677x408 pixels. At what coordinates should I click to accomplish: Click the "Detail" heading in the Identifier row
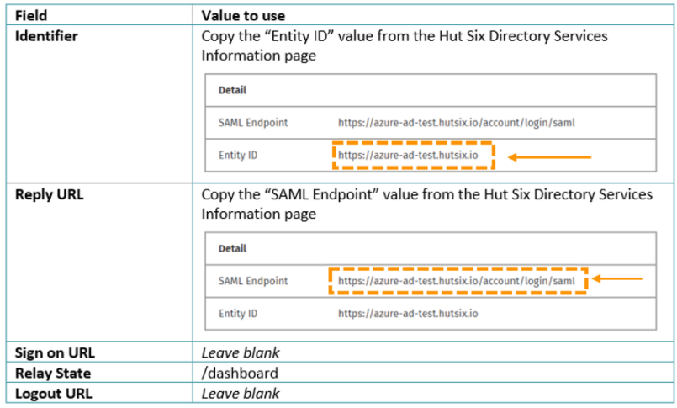232,90
